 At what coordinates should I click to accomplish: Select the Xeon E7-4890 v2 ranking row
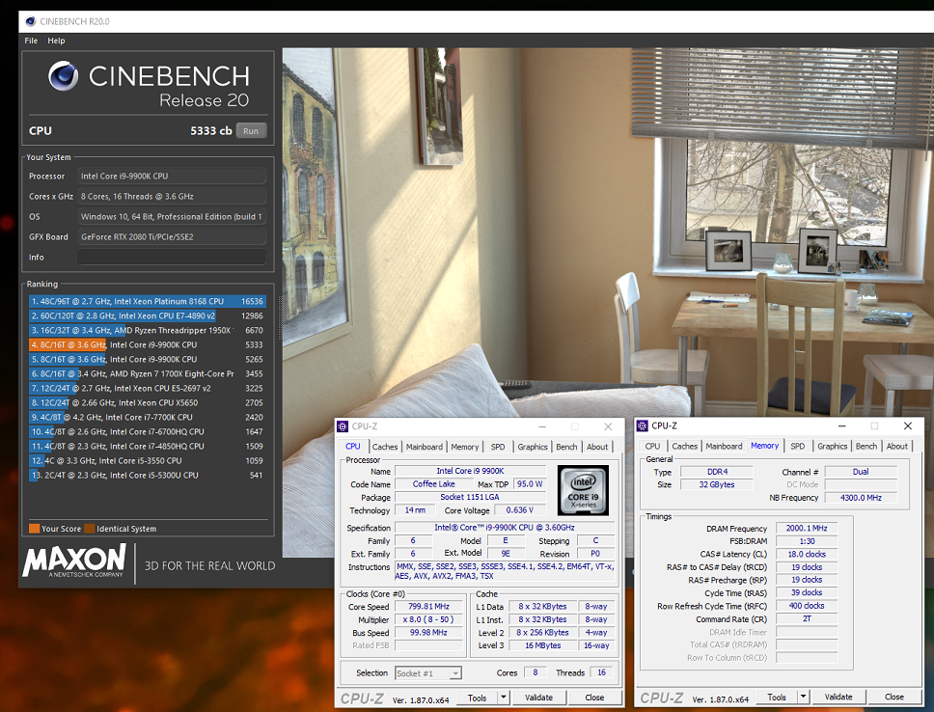[x=147, y=315]
